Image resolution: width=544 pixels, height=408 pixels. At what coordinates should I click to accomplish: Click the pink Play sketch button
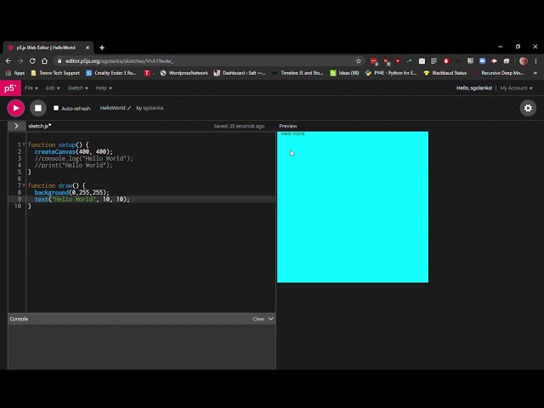pyautogui.click(x=15, y=108)
